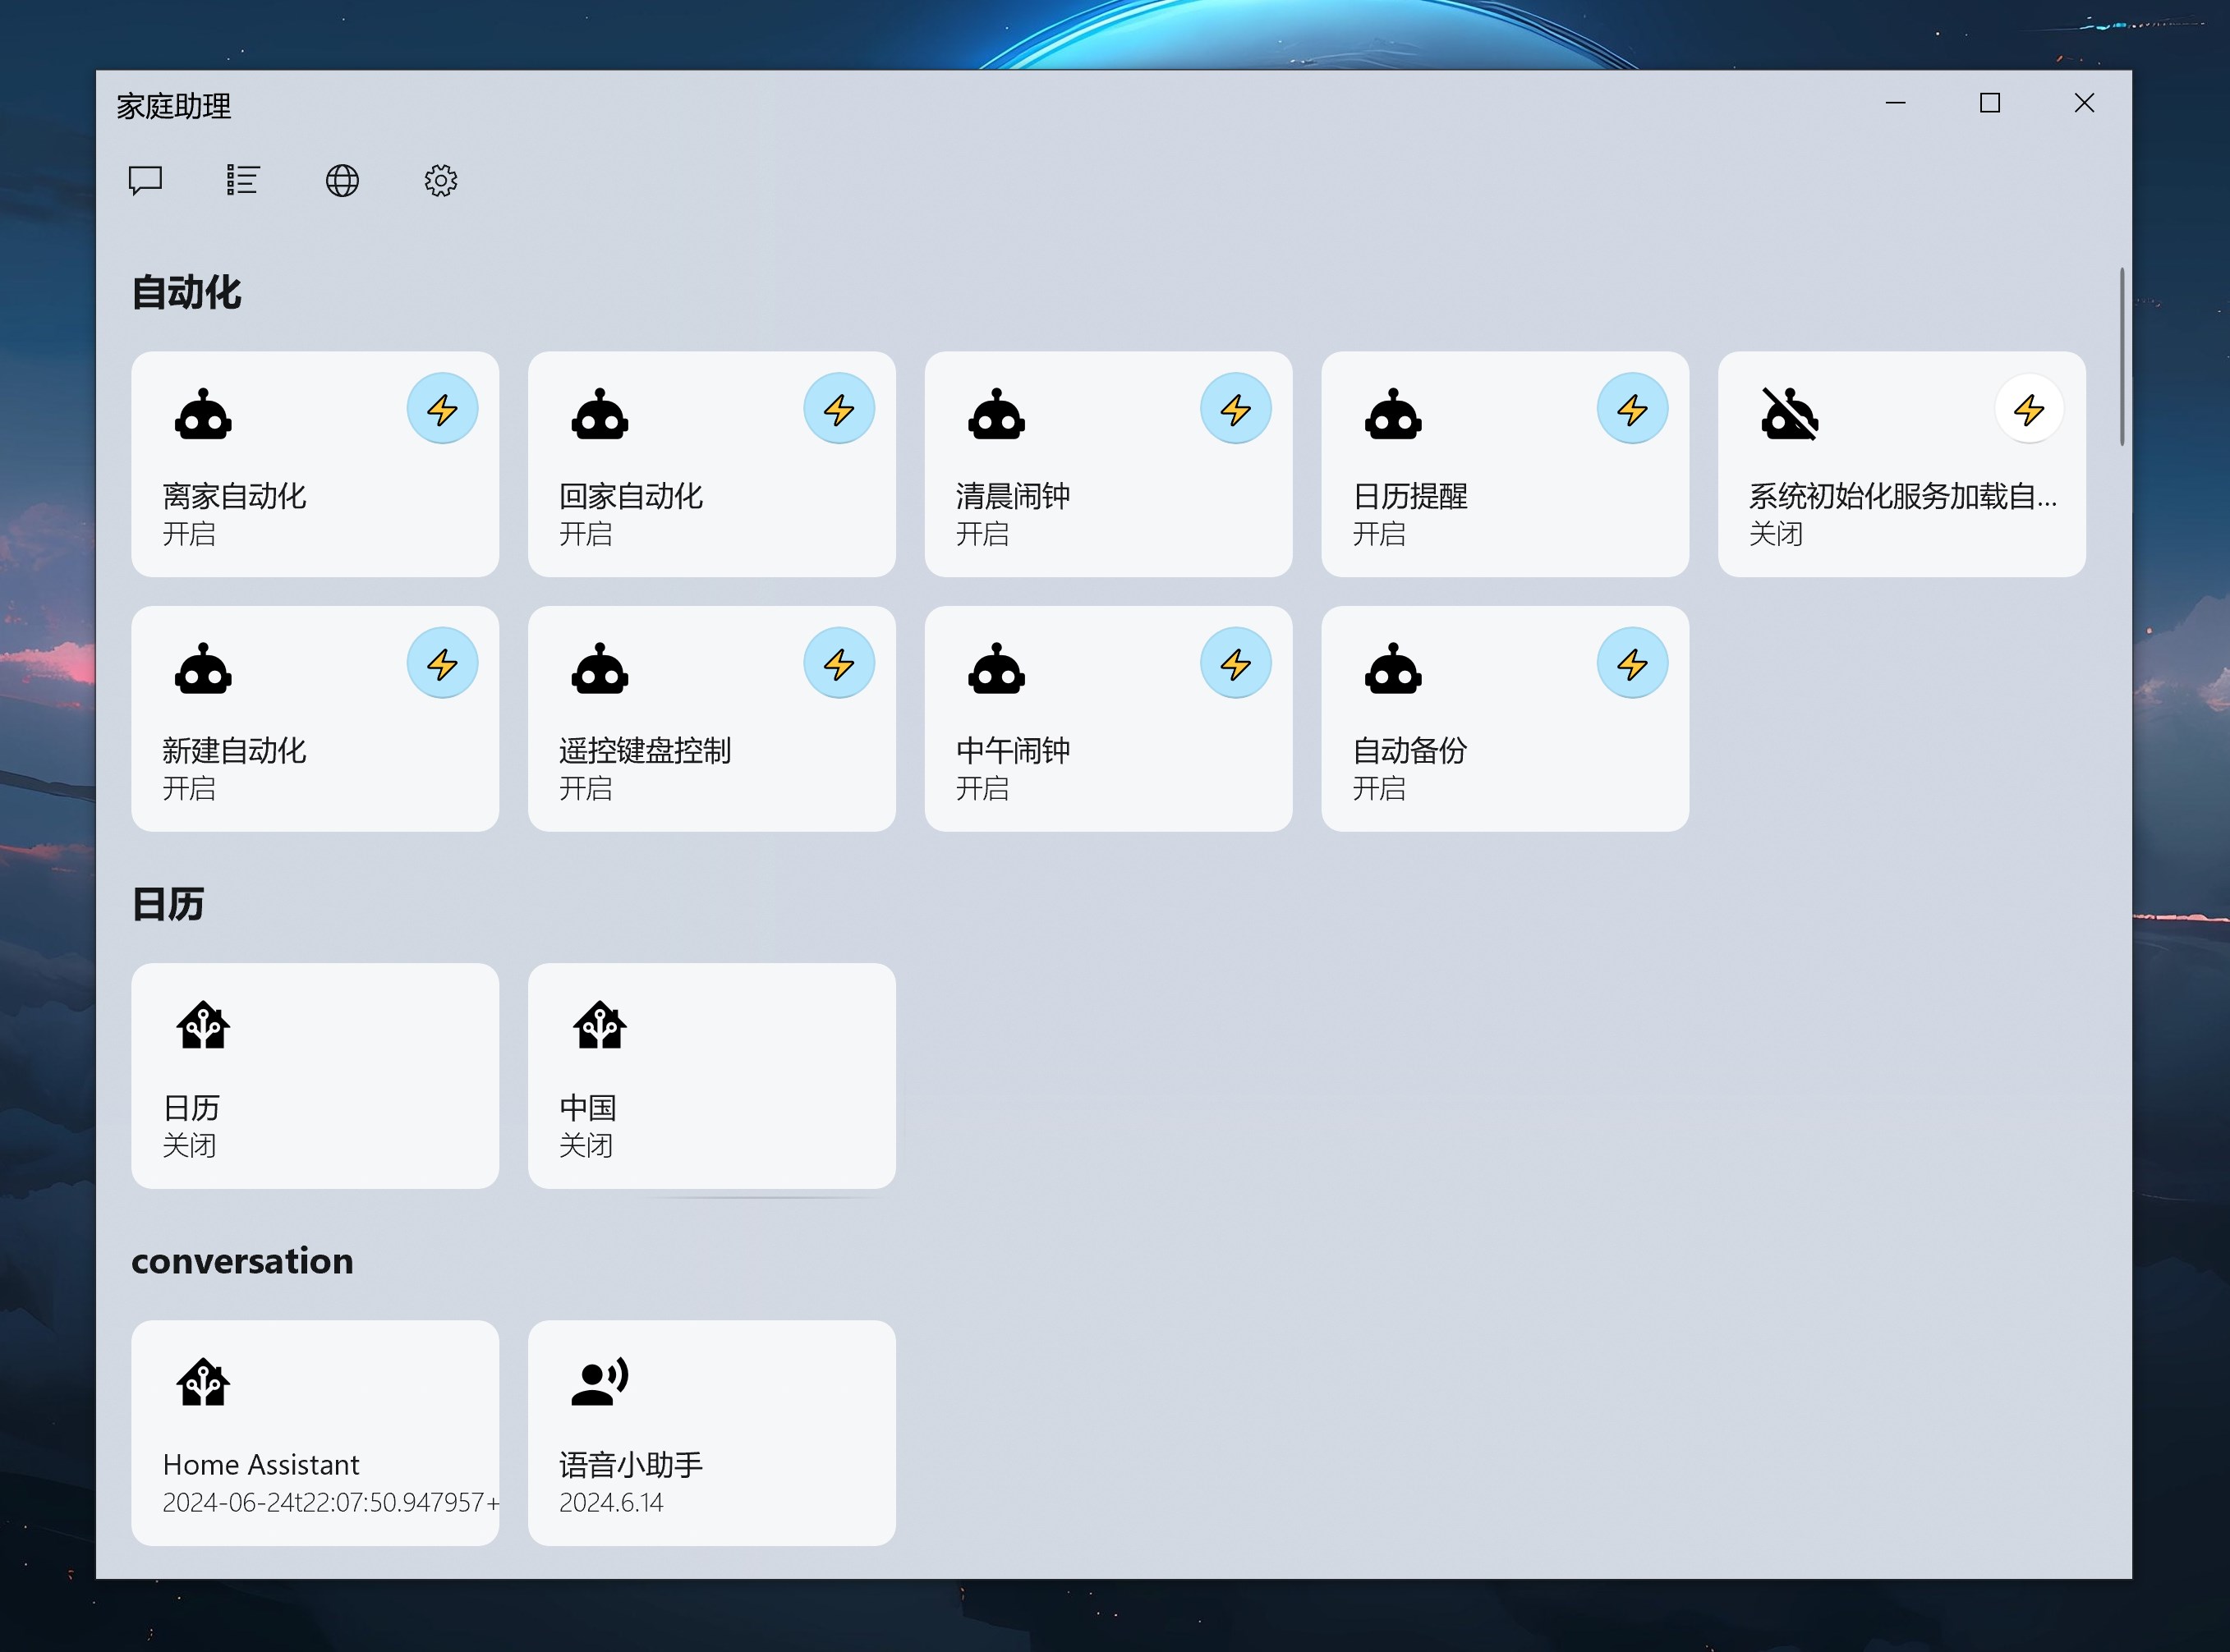This screenshot has height=1652, width=2230.
Task: Trigger the lightning button on 回家自动化
Action: pos(839,407)
